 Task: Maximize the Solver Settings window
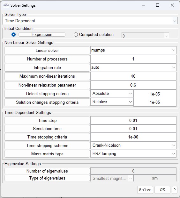click(158, 5)
